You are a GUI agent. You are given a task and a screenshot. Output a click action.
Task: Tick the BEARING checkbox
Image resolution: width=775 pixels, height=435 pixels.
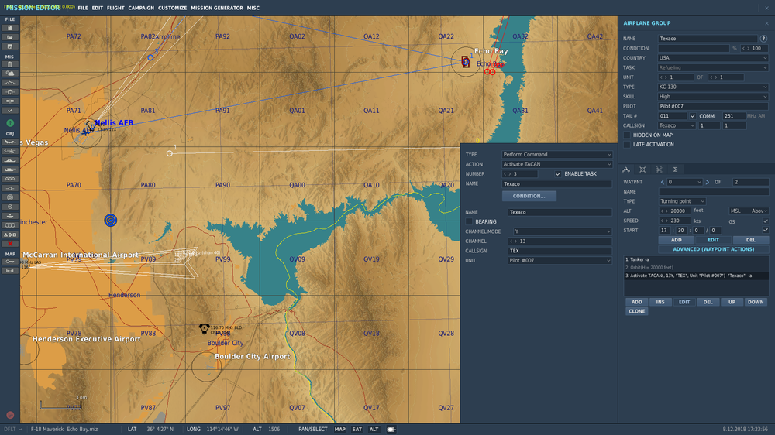pos(469,221)
